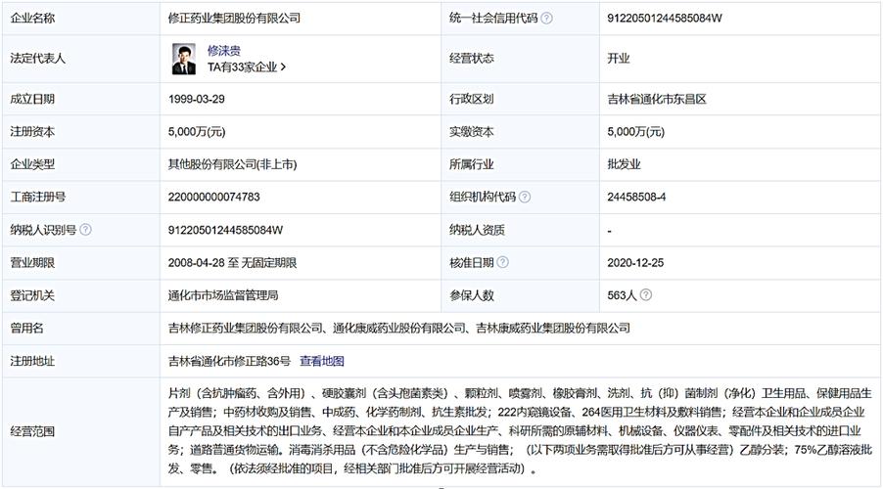Expand TA有33家企业 chevron link
The width and height of the screenshot is (883, 489).
(247, 67)
